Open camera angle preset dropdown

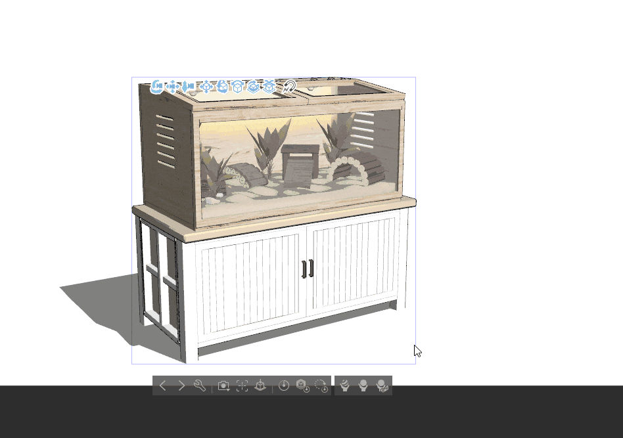click(x=223, y=386)
